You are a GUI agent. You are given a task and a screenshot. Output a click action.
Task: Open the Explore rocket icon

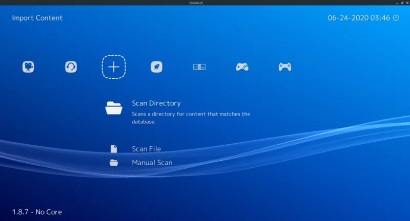(x=156, y=67)
